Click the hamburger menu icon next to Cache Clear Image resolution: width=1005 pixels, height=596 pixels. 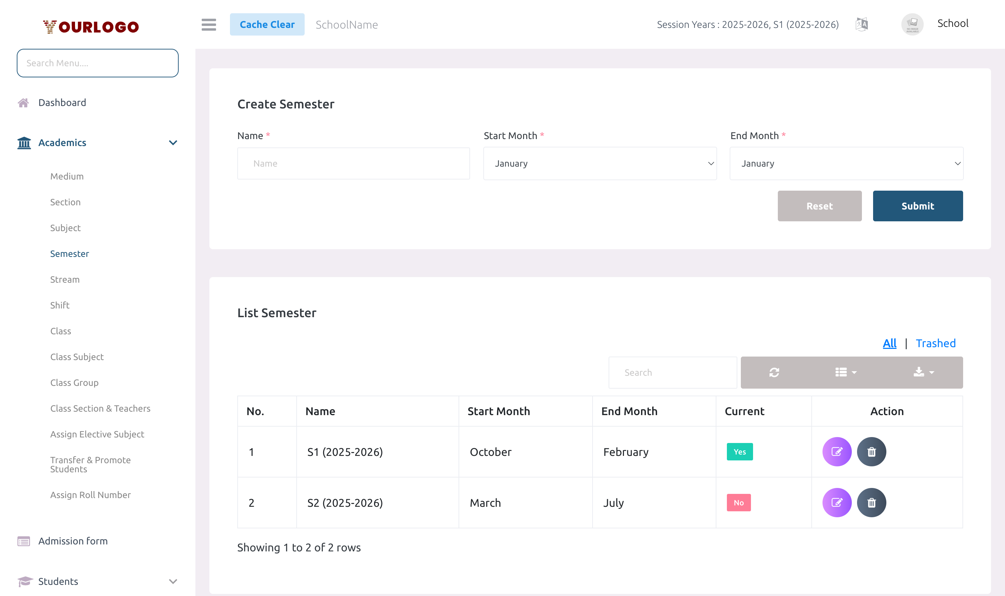pos(209,24)
